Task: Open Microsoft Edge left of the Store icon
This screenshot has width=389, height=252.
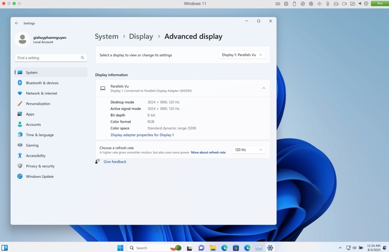Action: click(x=224, y=248)
